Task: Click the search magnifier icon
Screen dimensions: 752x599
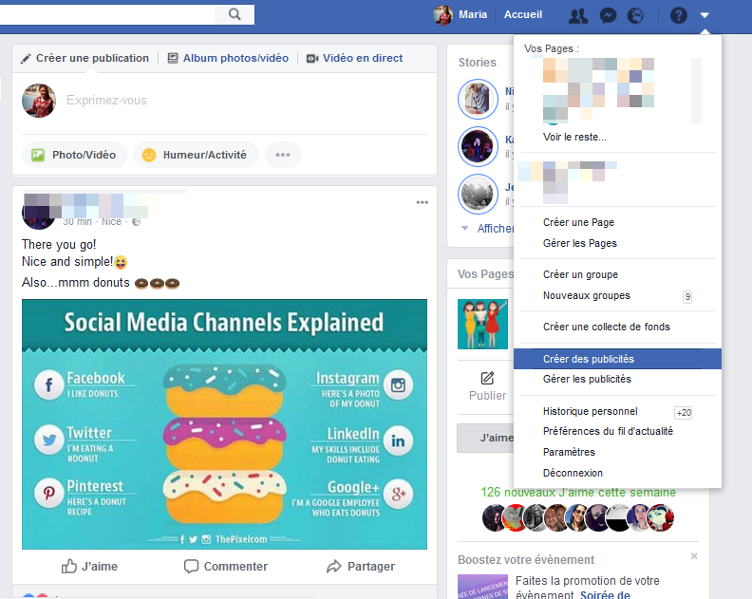Action: click(x=234, y=14)
